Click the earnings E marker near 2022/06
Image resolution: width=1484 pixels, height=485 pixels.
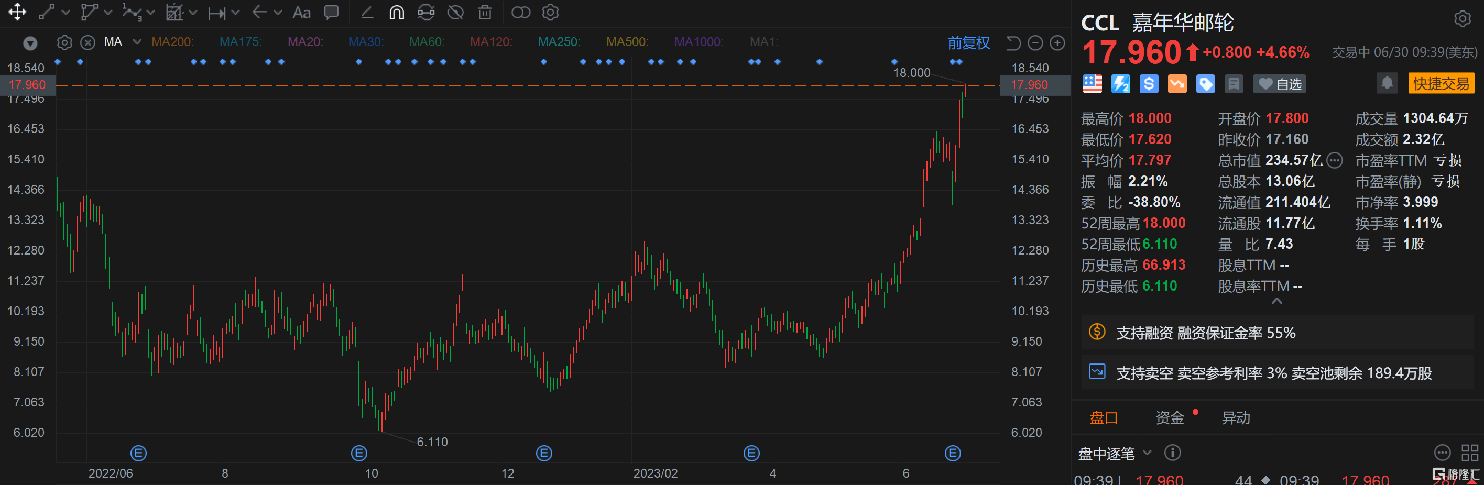coord(138,454)
